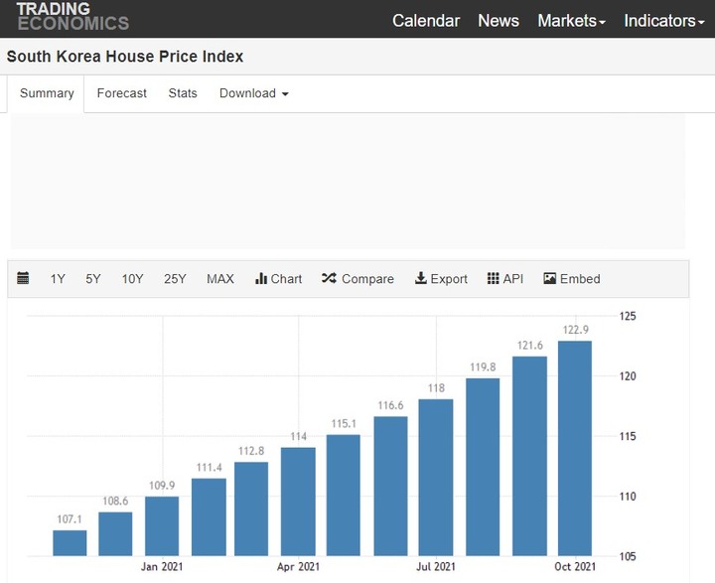The width and height of the screenshot is (715, 583).
Task: Click the Oct 2021 axis label
Action: coord(575,566)
